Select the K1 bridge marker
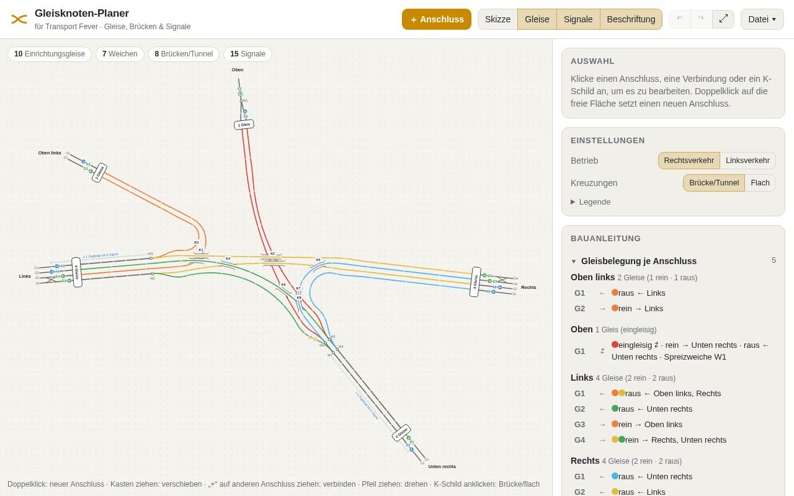The width and height of the screenshot is (794, 496). pyautogui.click(x=201, y=250)
